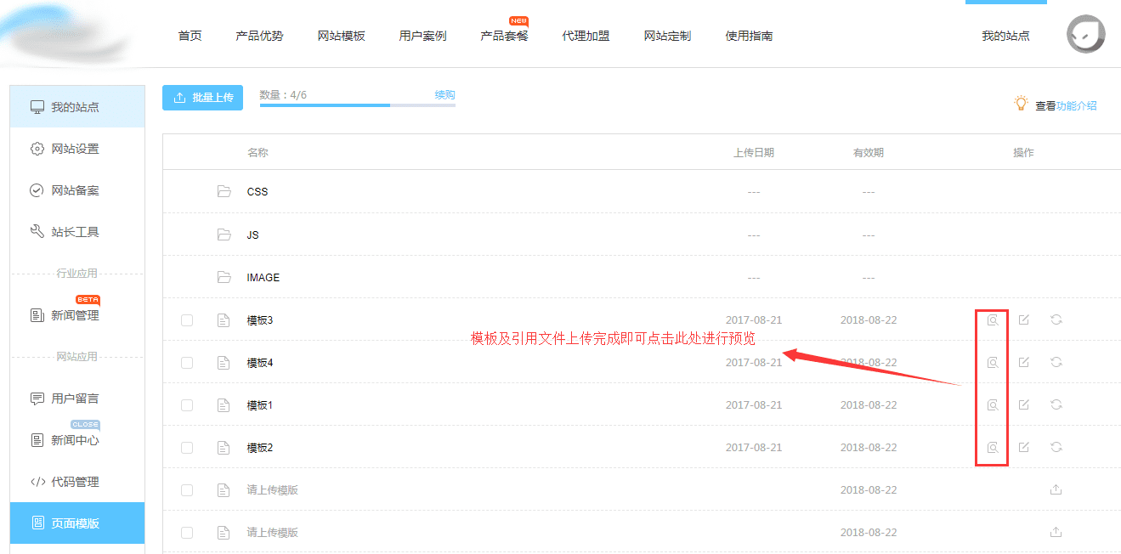Click the preview icon for 模板4
Viewport: 1121px width, 554px height.
(x=992, y=362)
